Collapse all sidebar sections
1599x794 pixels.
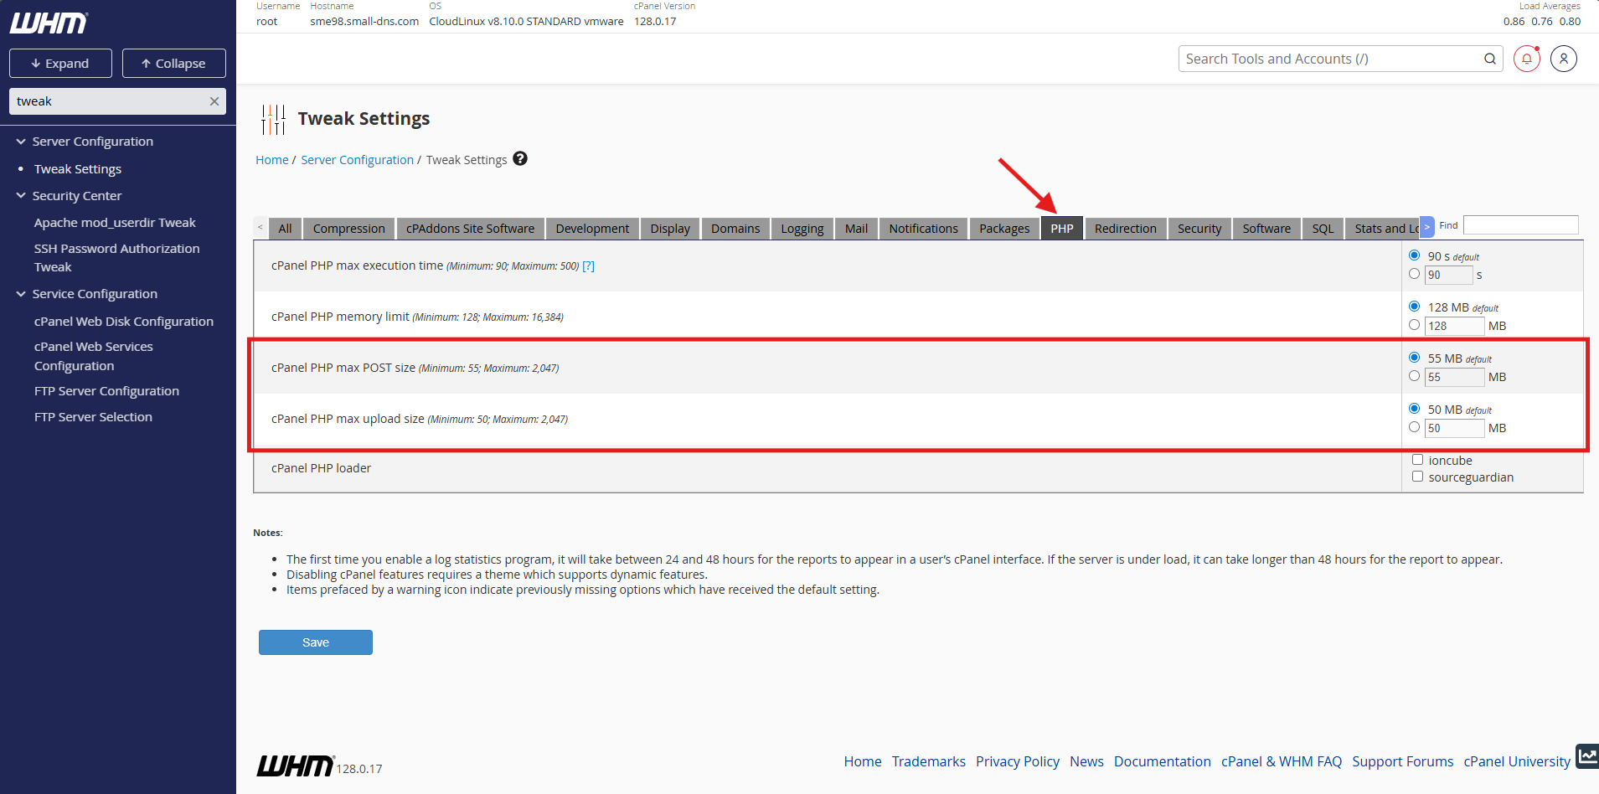[174, 64]
